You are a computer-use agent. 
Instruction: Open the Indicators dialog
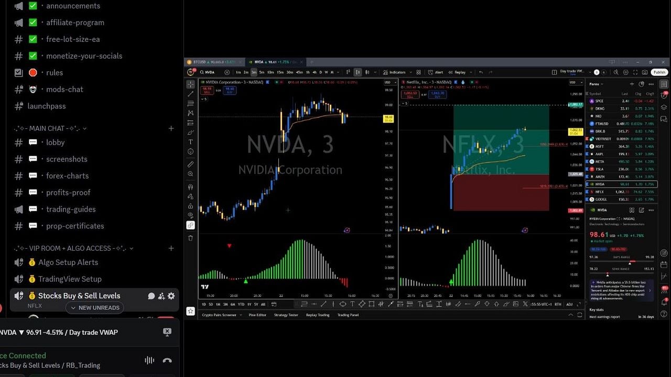pos(394,72)
